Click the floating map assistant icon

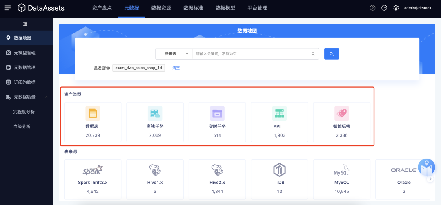pos(426,167)
